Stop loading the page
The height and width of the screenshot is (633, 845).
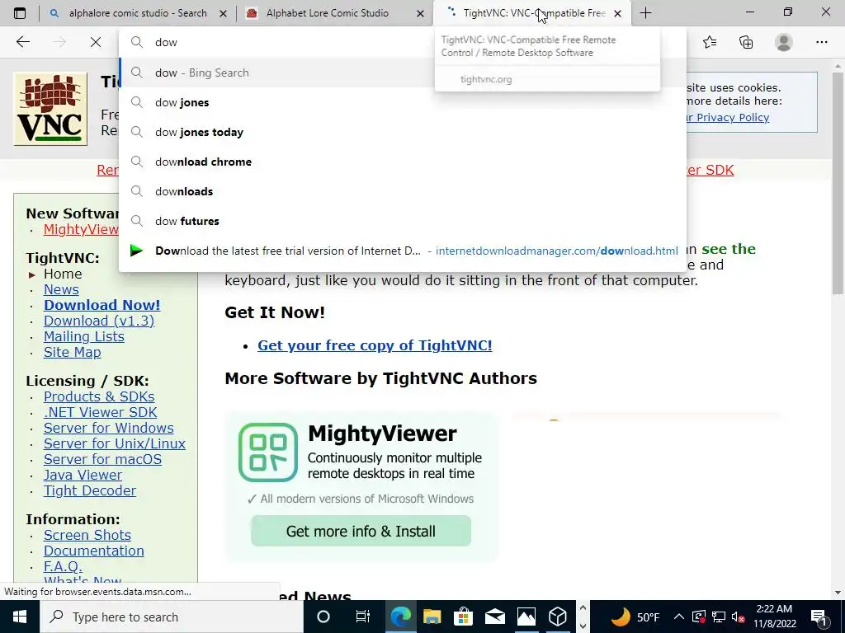(x=96, y=42)
